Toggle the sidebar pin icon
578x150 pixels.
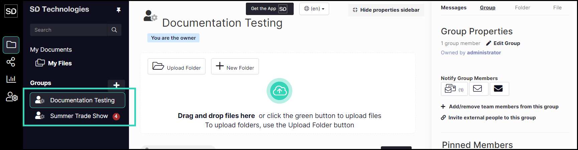tap(118, 10)
